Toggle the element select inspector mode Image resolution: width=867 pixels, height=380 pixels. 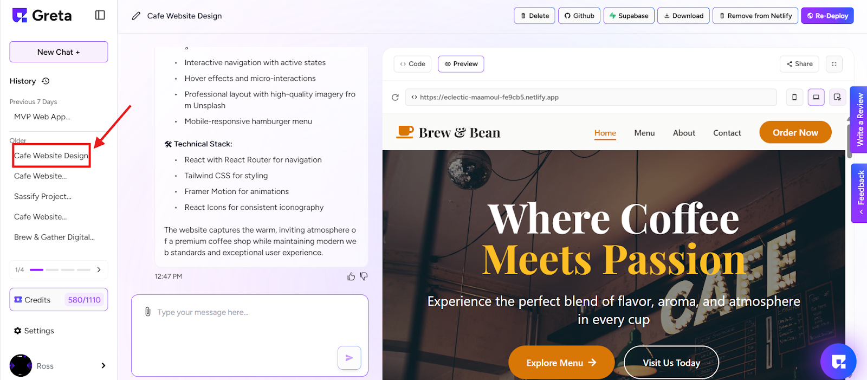pyautogui.click(x=837, y=97)
